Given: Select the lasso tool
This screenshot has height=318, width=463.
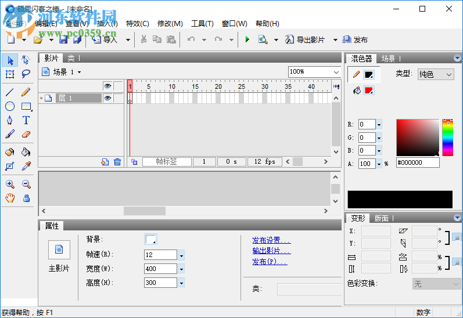Looking at the screenshot, I should 26,74.
